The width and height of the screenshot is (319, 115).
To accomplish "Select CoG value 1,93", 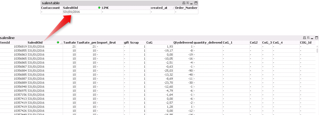I will click(x=170, y=47).
